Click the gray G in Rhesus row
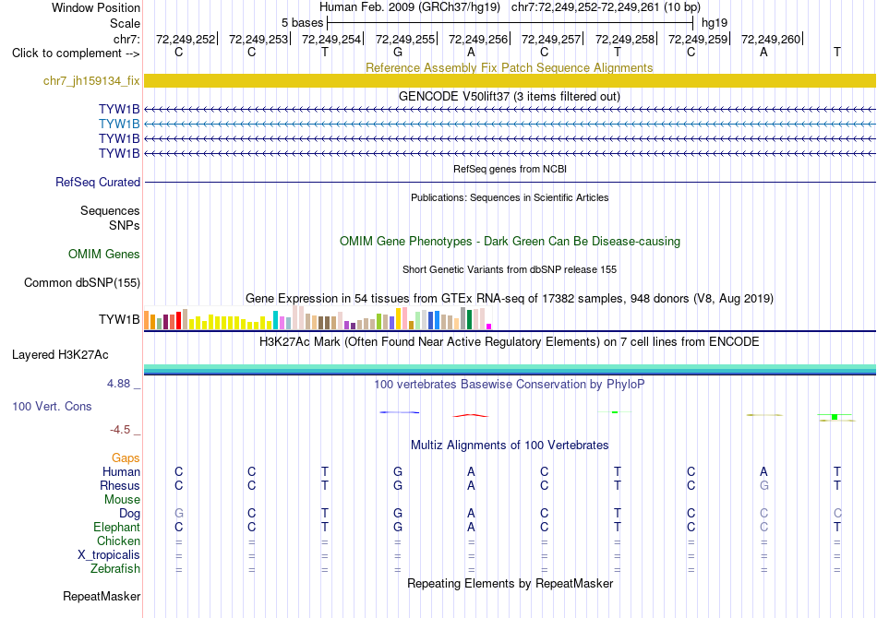Screen dimensions: 877x618 pos(764,485)
